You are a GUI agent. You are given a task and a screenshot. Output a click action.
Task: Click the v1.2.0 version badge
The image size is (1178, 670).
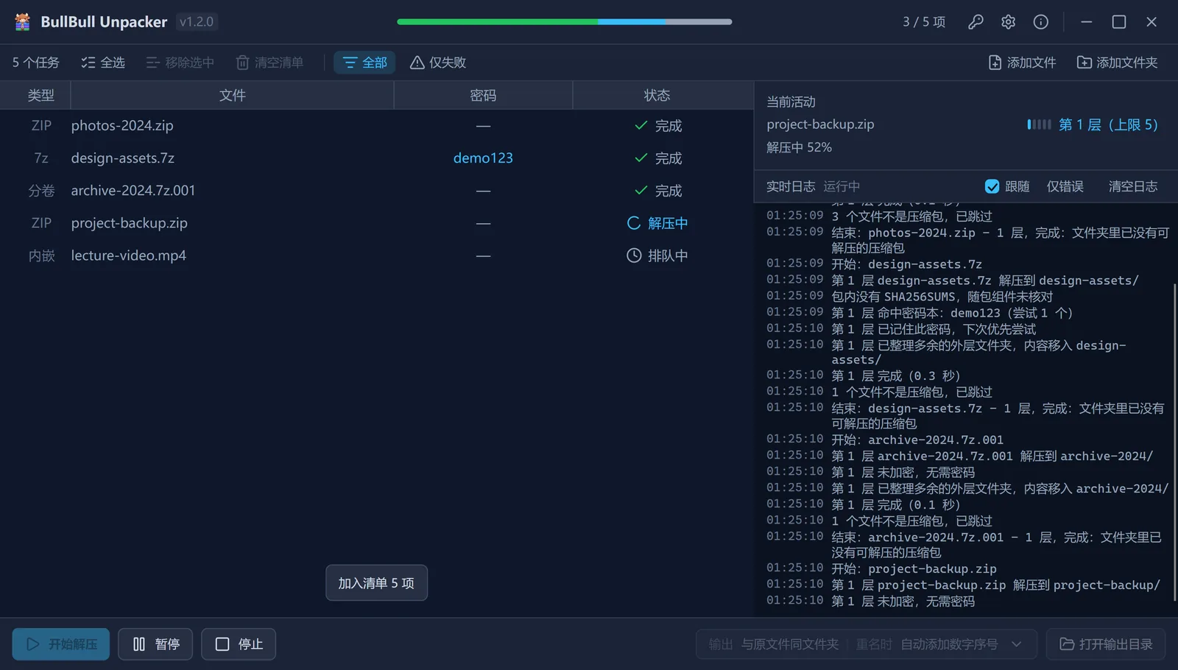click(197, 22)
